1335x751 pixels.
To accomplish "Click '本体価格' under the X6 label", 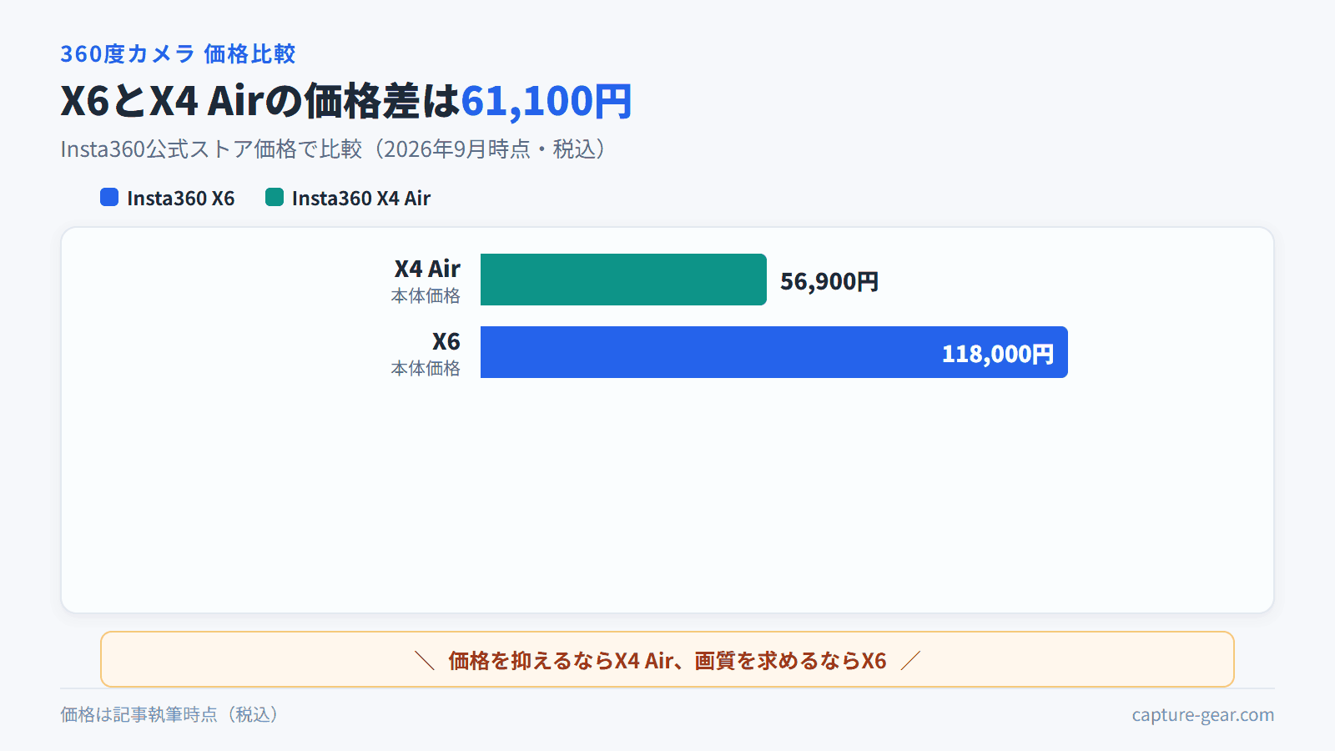I will (x=426, y=368).
